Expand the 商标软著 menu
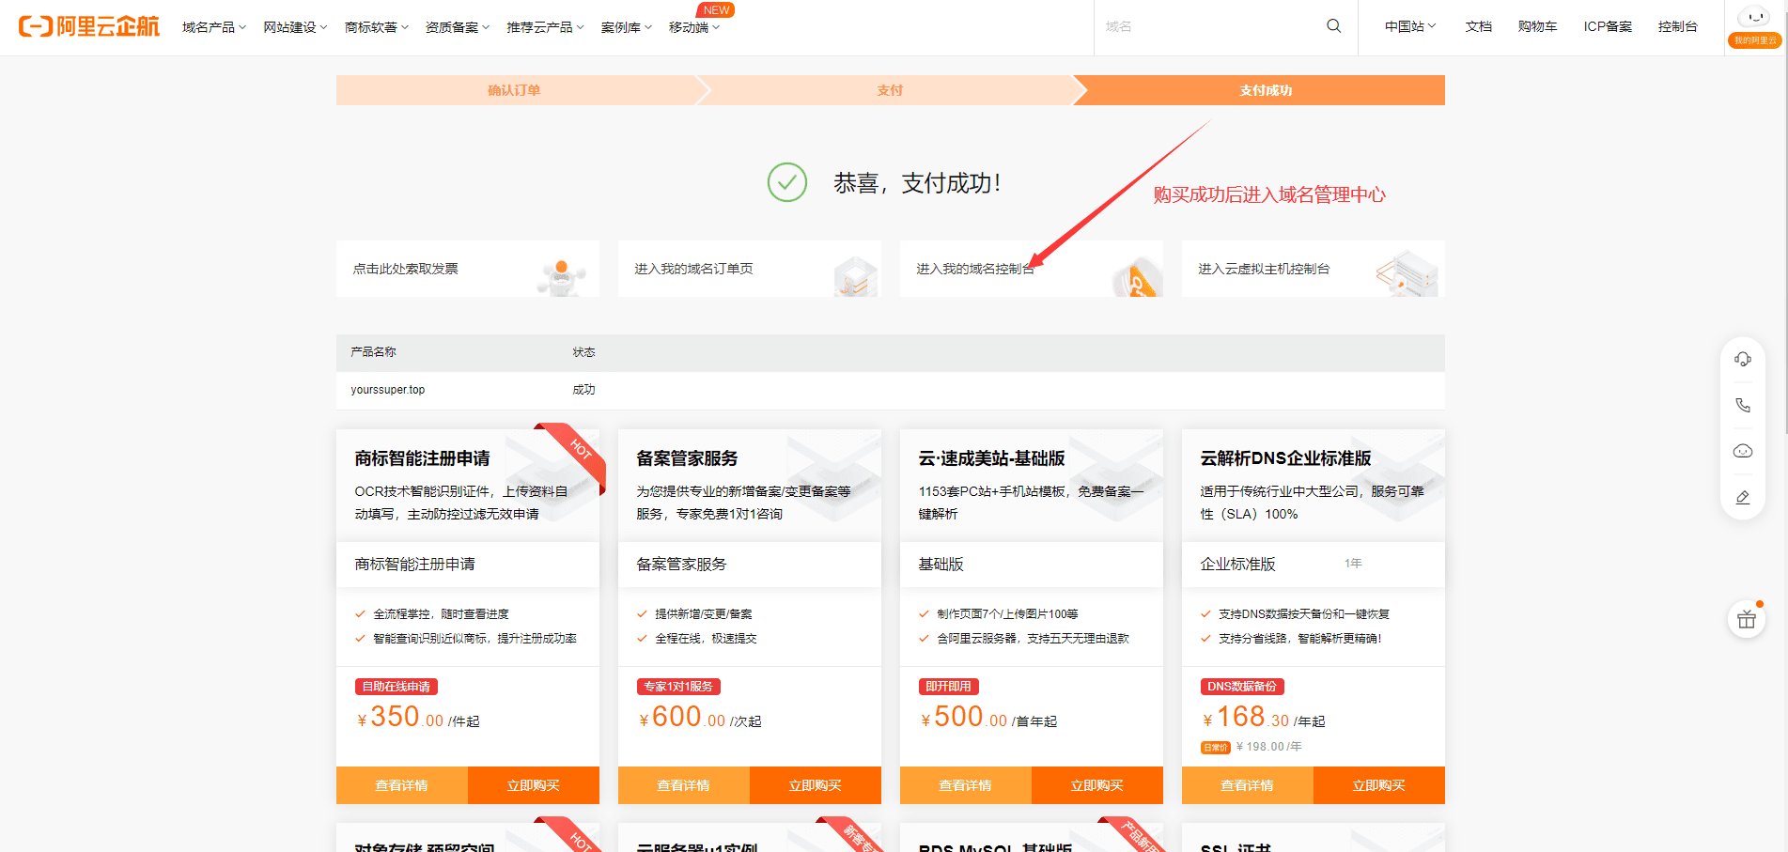1788x852 pixels. tap(376, 27)
